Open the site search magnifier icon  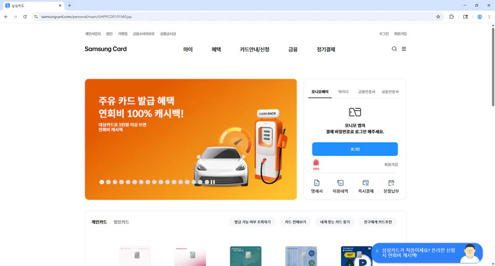pos(394,49)
